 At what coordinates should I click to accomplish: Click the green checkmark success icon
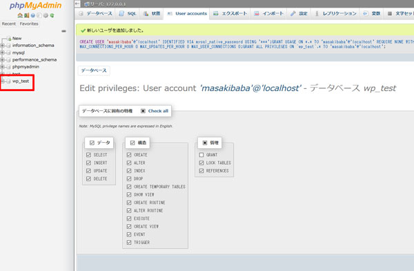point(83,30)
